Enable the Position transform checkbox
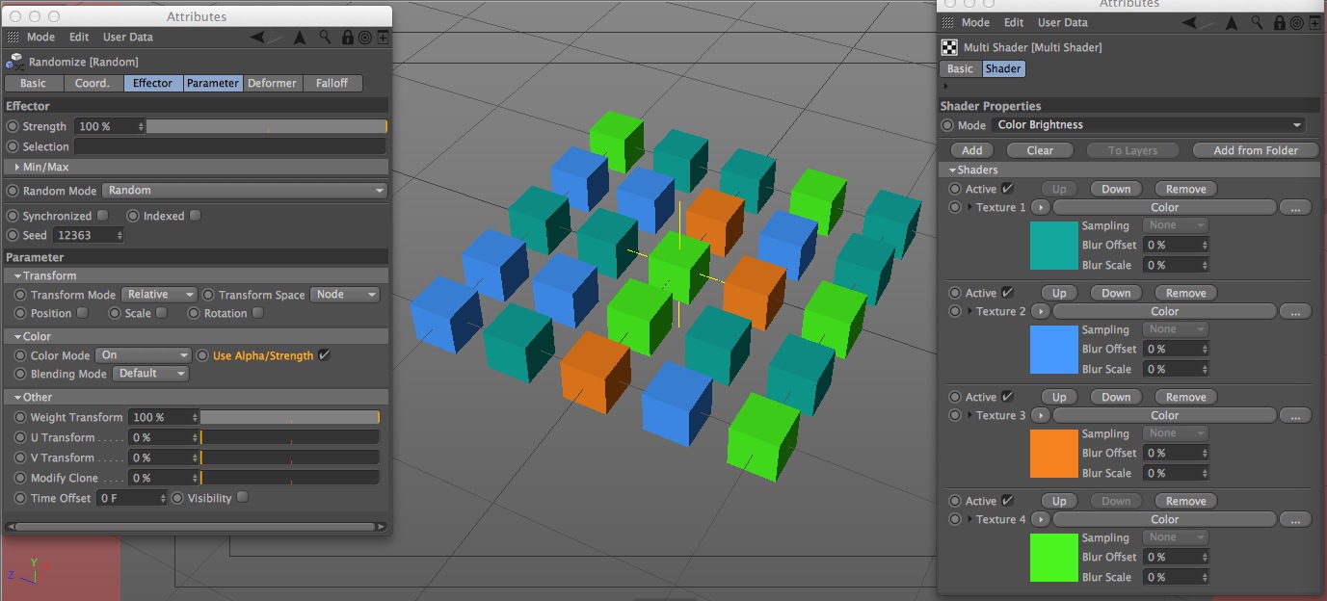This screenshot has width=1327, height=601. (82, 313)
